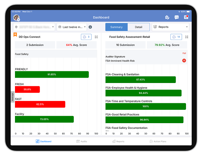This screenshot has height=156, width=202.
Task: Open the user profile avatar
Action: pos(16,18)
